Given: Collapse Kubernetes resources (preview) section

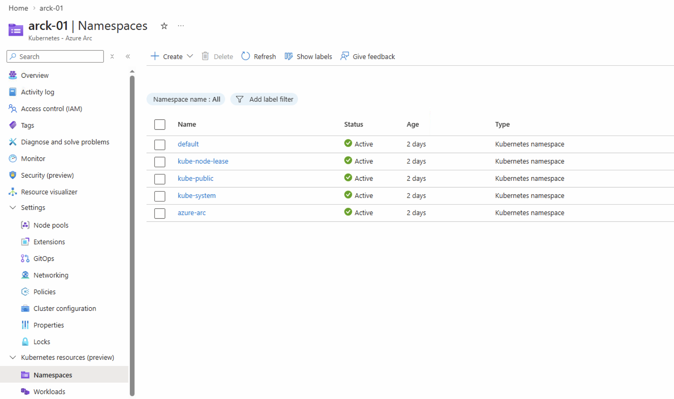Looking at the screenshot, I should [x=13, y=357].
